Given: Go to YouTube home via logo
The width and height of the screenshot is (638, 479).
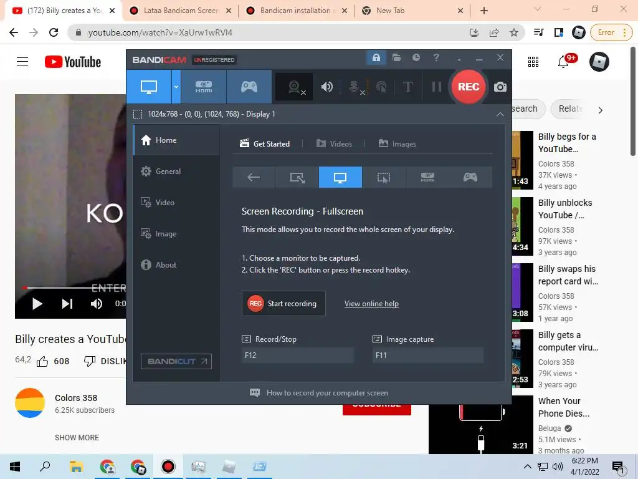Looking at the screenshot, I should coord(73,62).
